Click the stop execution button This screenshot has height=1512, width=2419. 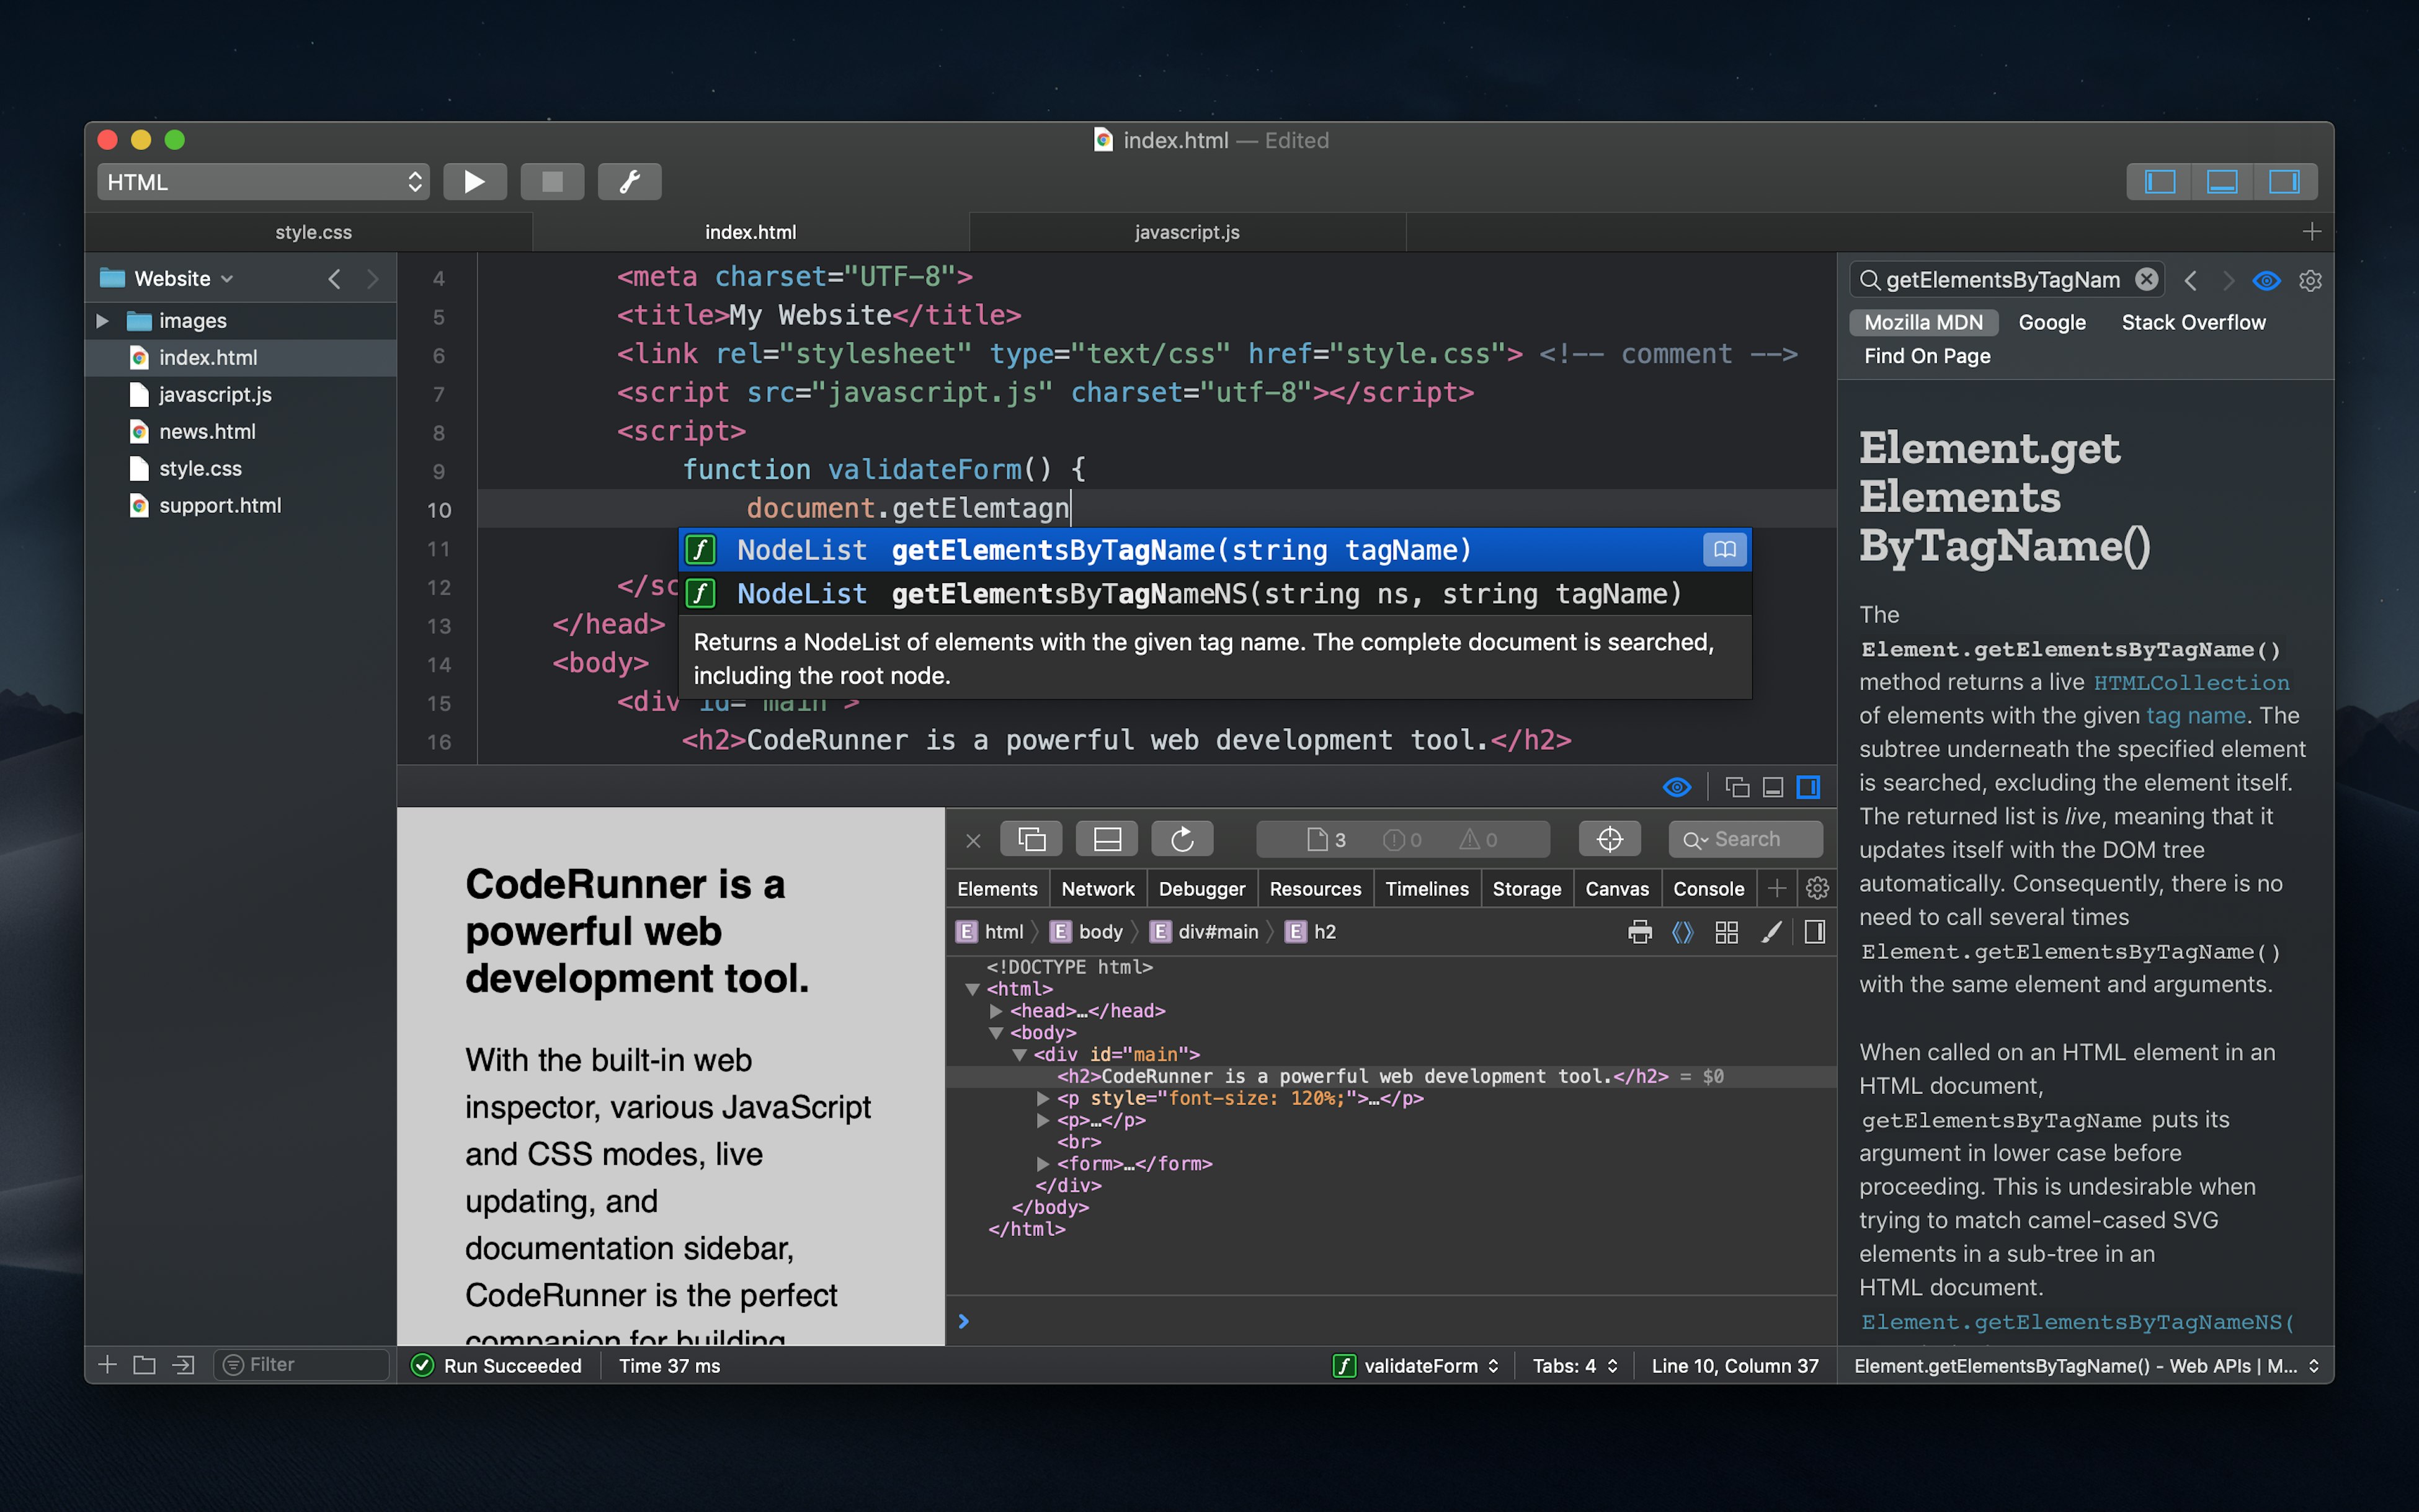(x=552, y=181)
